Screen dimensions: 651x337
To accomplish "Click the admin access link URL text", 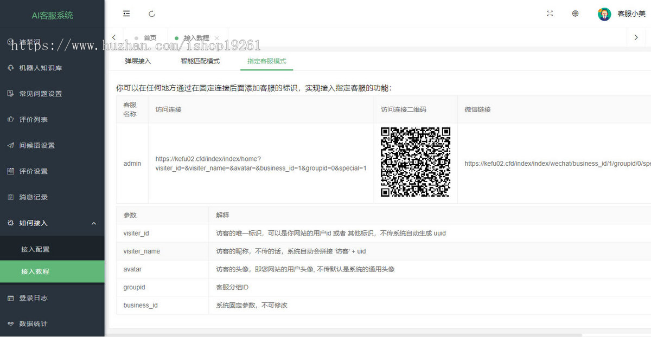I will (x=261, y=163).
